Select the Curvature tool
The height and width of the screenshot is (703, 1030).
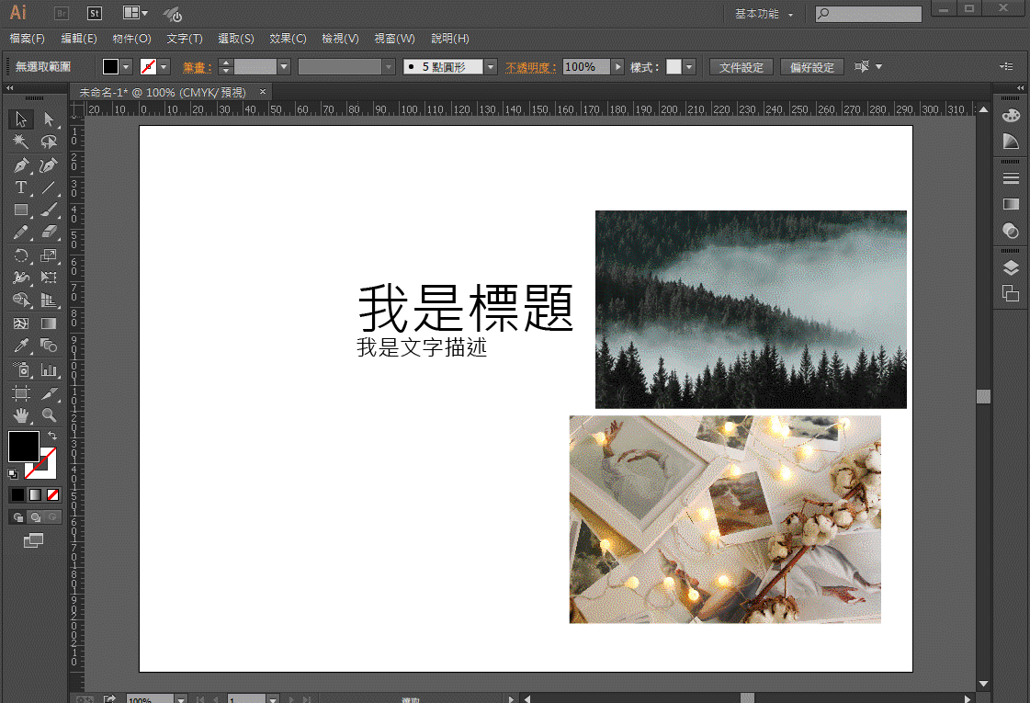coord(49,164)
